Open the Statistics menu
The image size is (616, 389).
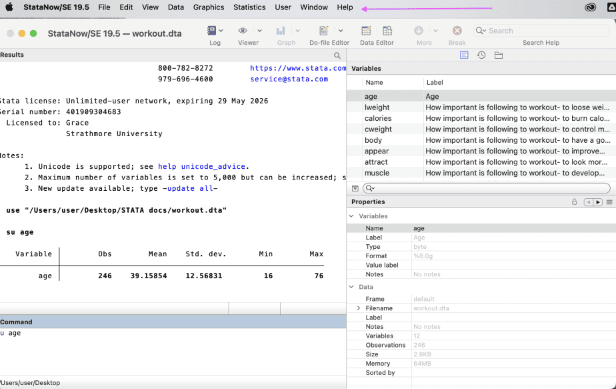point(249,7)
